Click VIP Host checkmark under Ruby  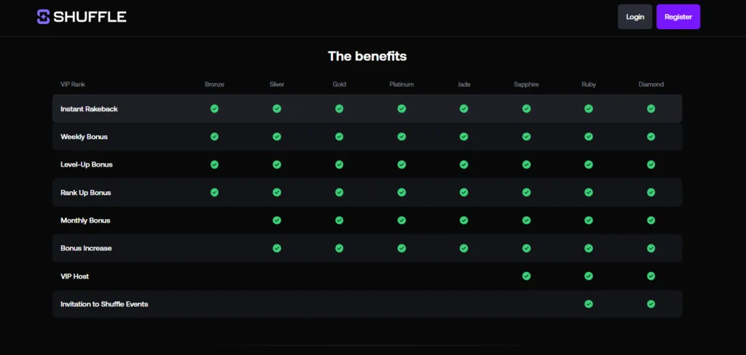pos(589,276)
